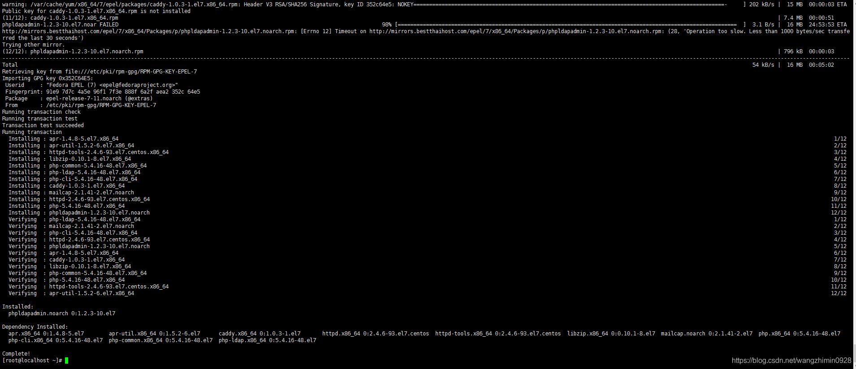This screenshot has height=369, width=856.
Task: Click the Fingerprint '91e9 7d7c 4a5e' line
Action: tap(103, 92)
